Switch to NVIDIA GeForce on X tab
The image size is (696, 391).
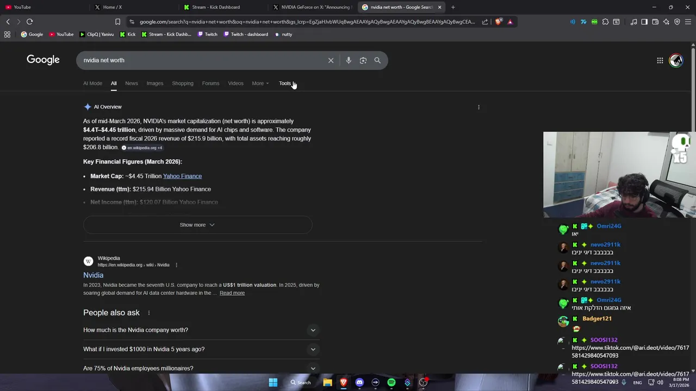click(x=313, y=7)
